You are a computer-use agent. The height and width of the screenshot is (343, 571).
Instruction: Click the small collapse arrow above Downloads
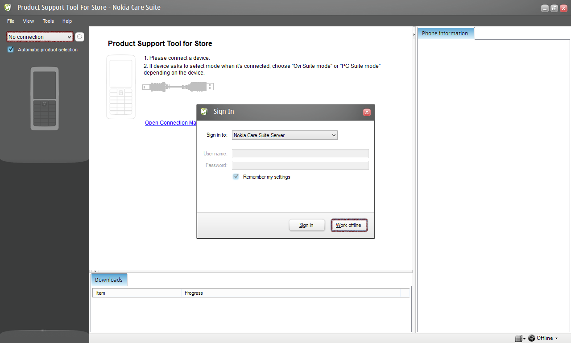tap(95, 271)
